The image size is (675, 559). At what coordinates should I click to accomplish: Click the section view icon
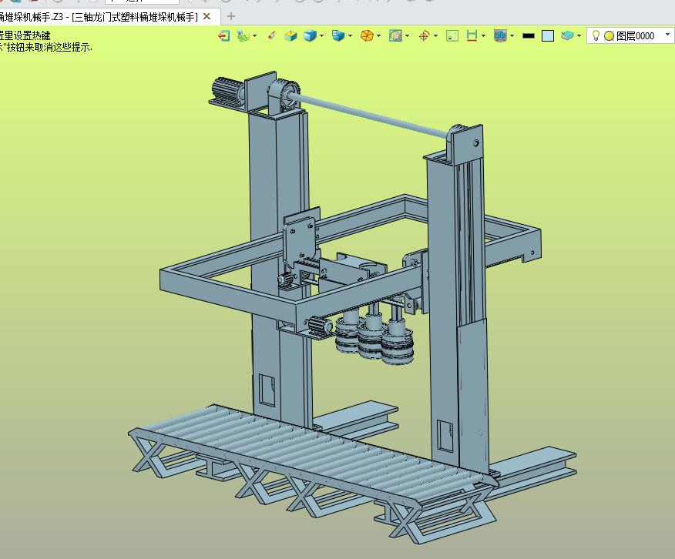pos(395,35)
